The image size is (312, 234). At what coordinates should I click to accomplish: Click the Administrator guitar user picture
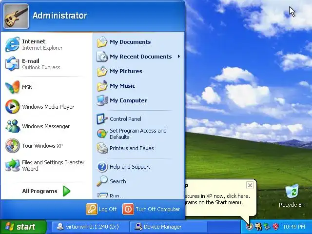16,16
